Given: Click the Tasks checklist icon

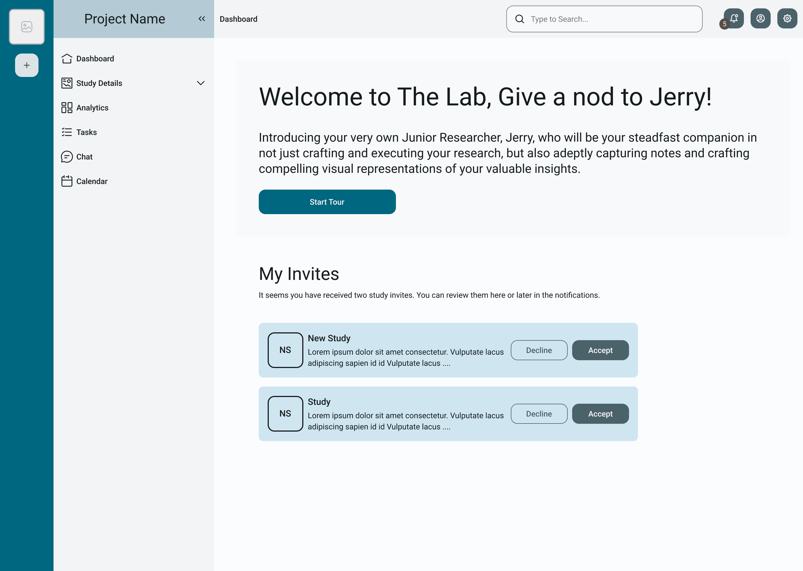Looking at the screenshot, I should click(x=67, y=132).
